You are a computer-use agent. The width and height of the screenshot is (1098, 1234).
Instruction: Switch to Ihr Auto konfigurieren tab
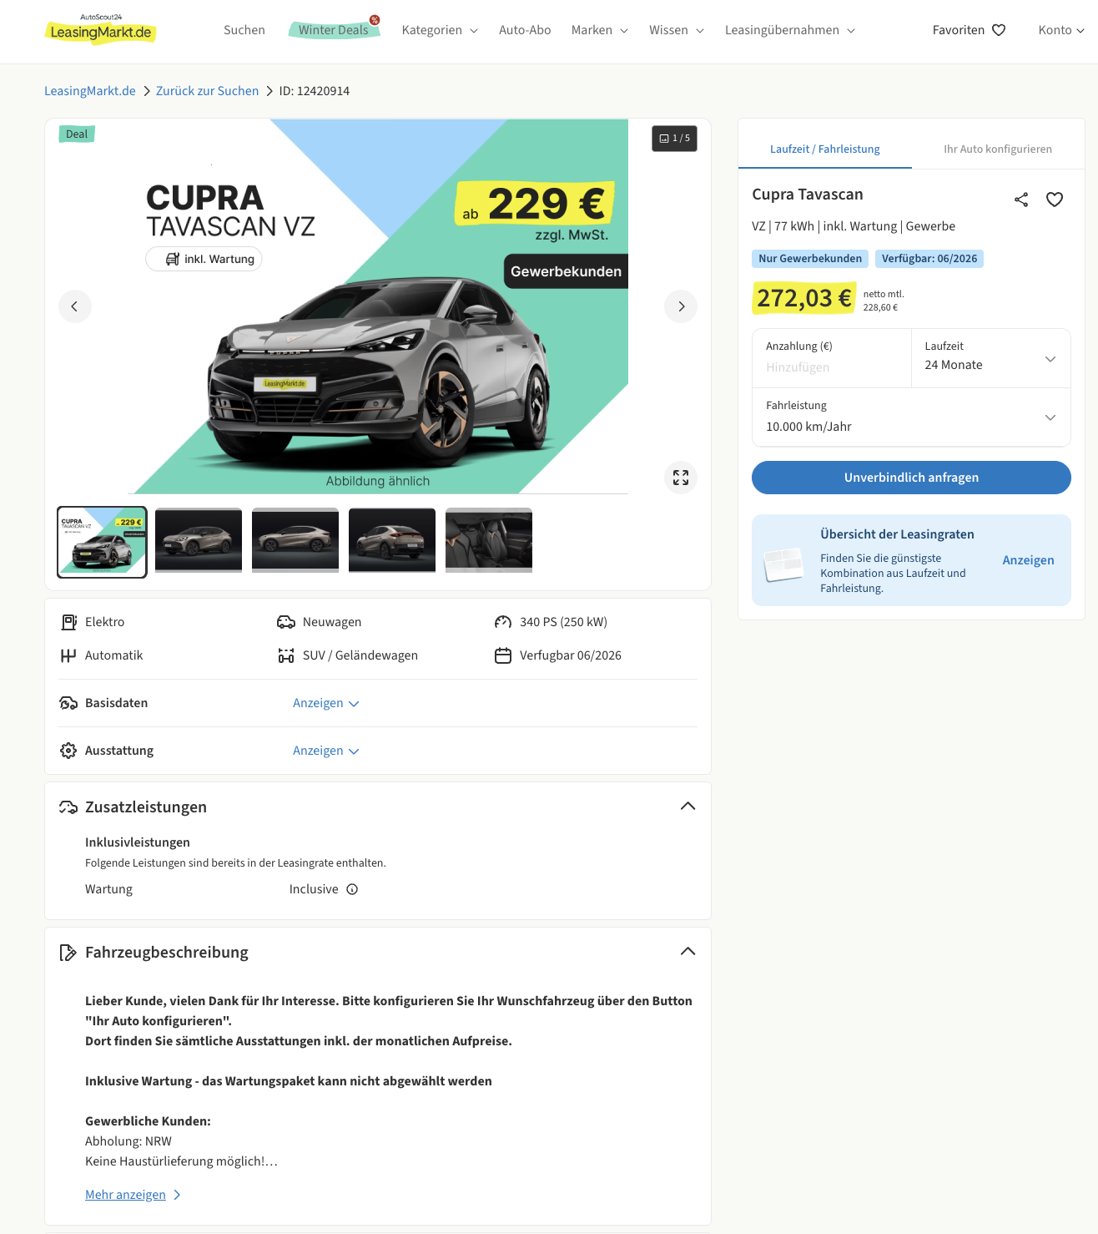(x=998, y=149)
